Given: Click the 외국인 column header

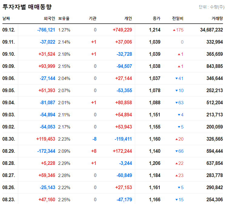Looking at the screenshot, I should [x=49, y=18].
